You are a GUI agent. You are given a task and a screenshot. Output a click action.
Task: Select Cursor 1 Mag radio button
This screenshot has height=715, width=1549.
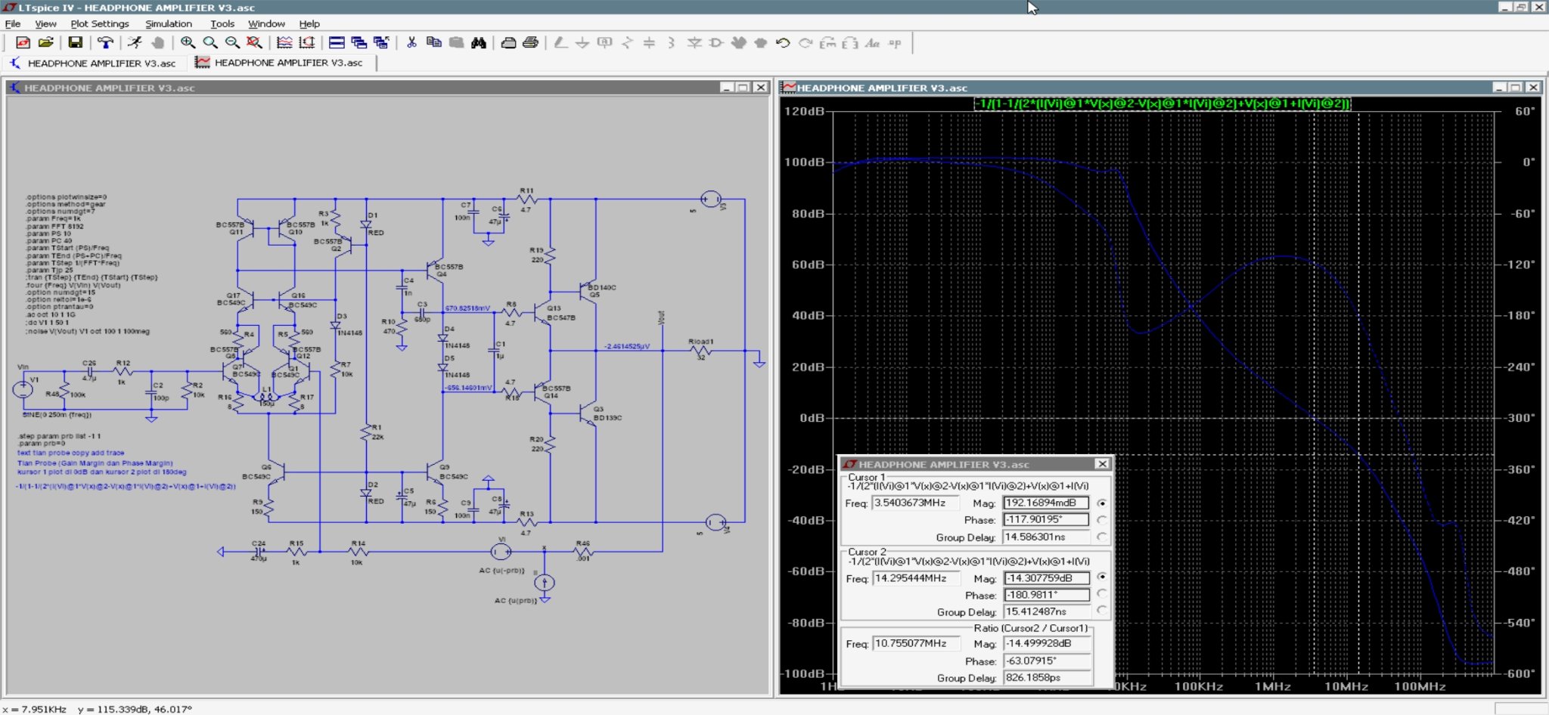1102,503
